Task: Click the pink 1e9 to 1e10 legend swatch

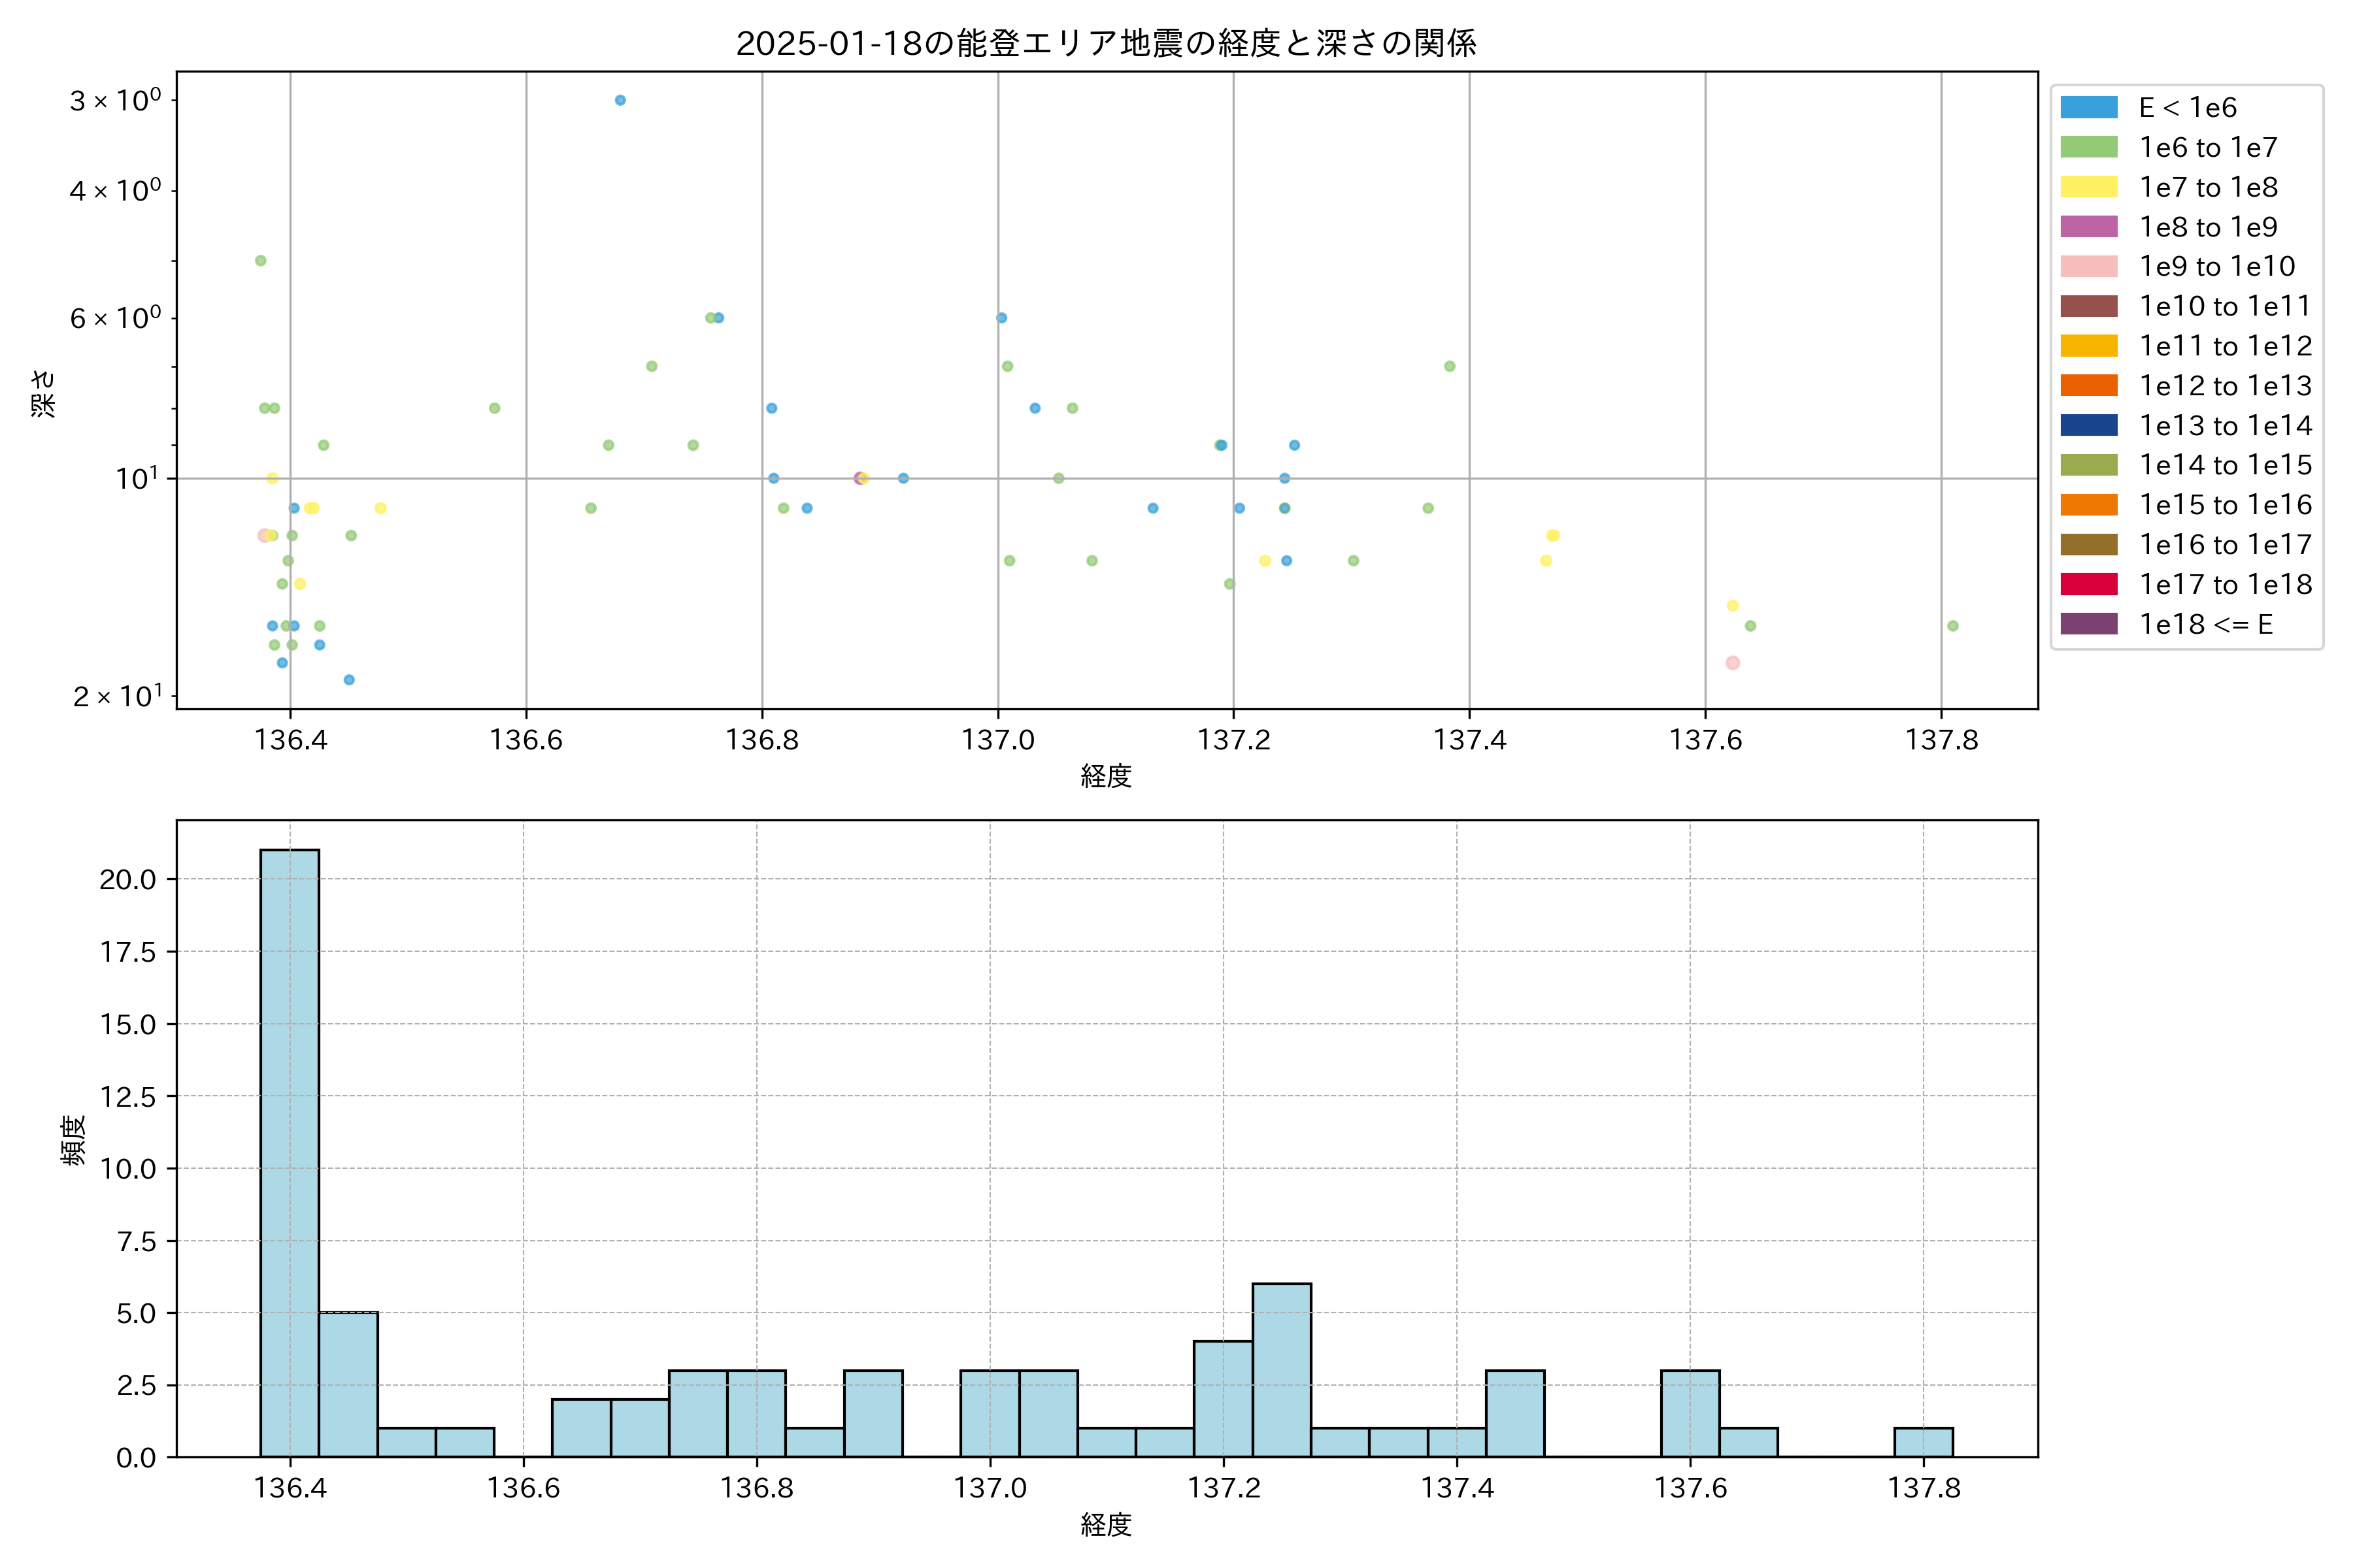Action: (2088, 266)
